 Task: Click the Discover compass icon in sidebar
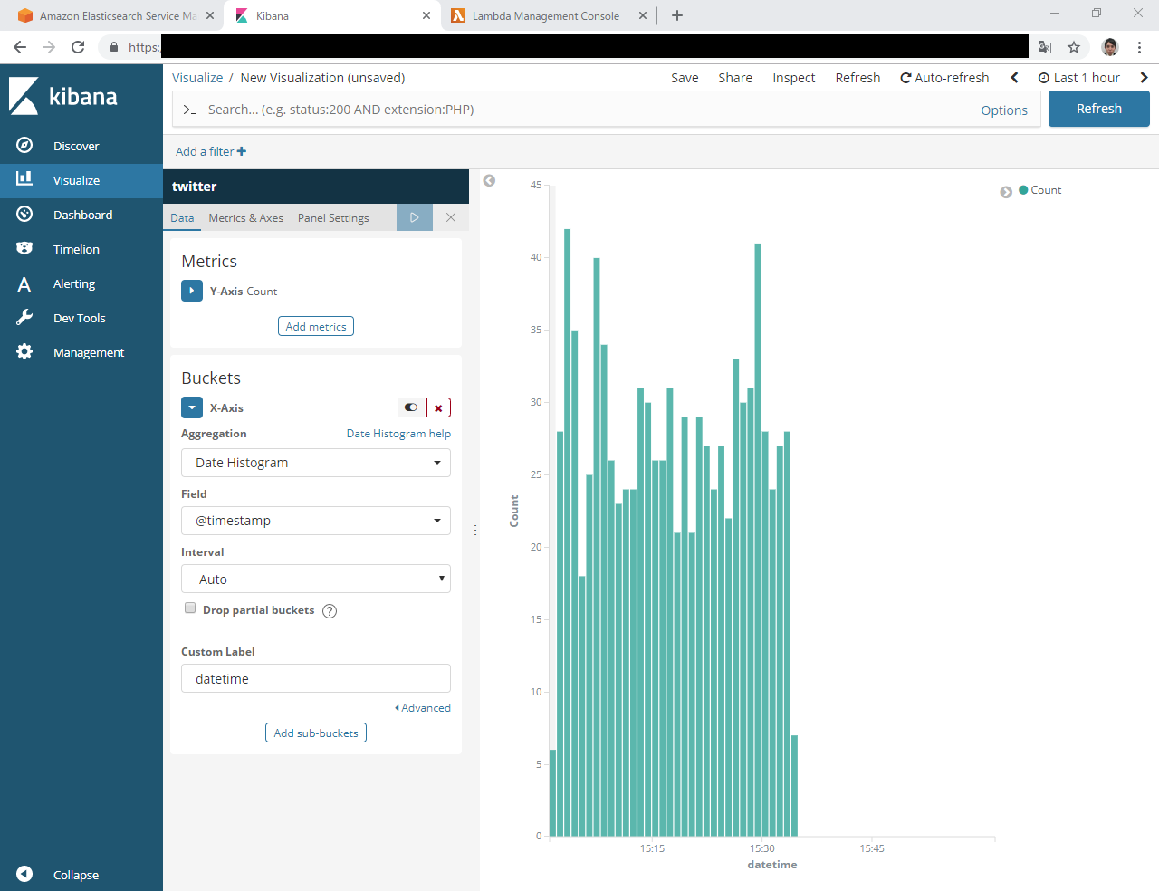(x=24, y=146)
